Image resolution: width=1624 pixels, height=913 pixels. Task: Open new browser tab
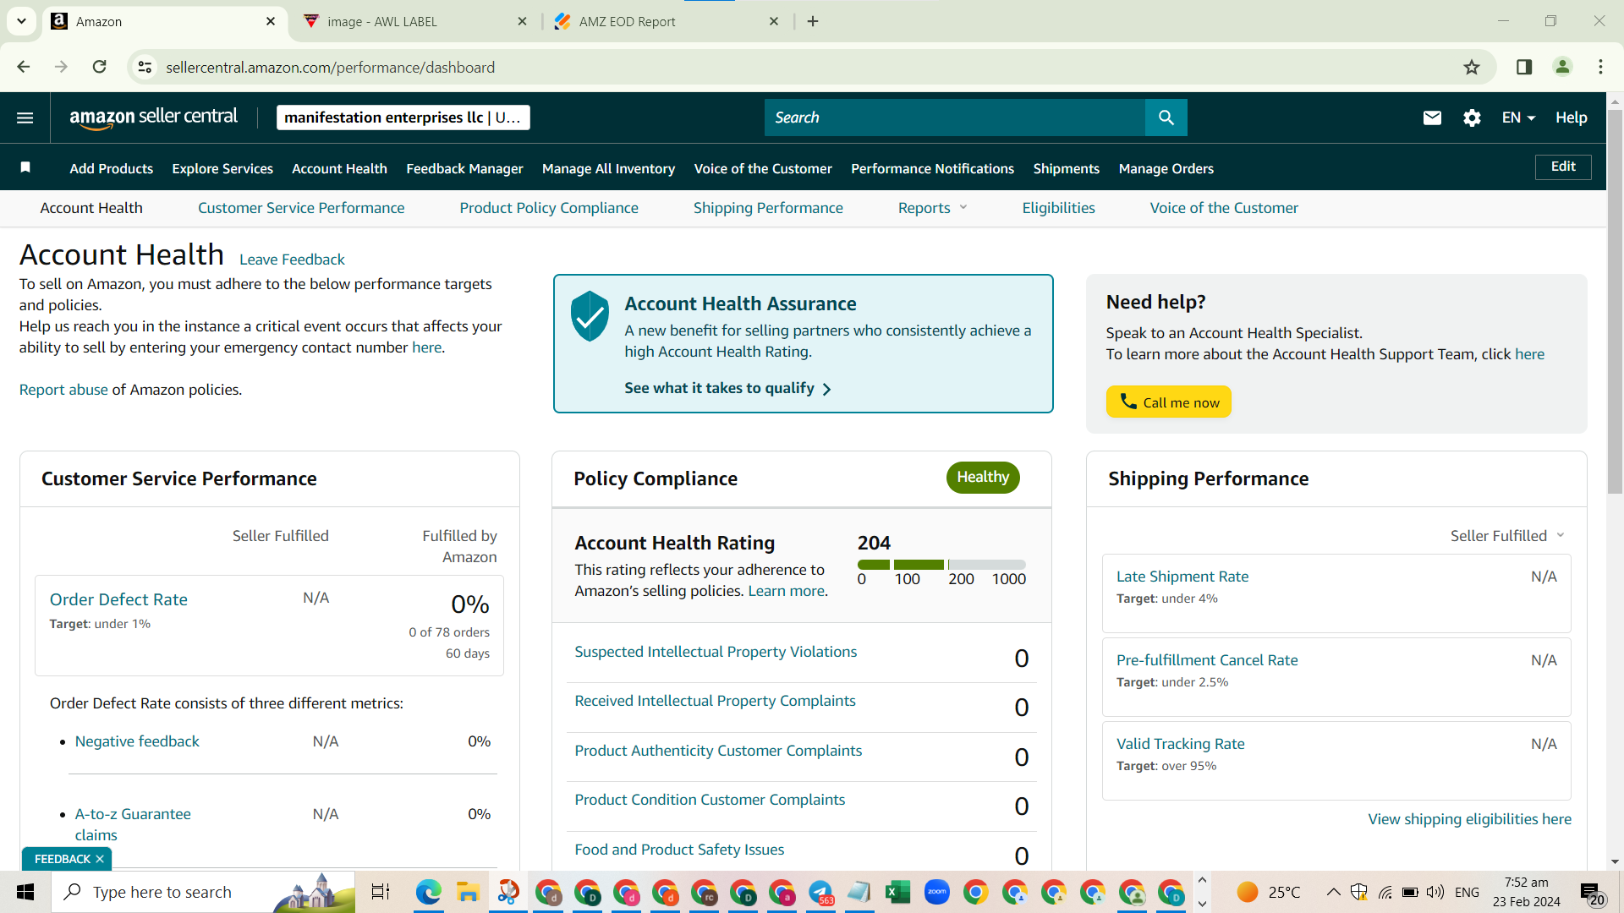click(x=813, y=21)
